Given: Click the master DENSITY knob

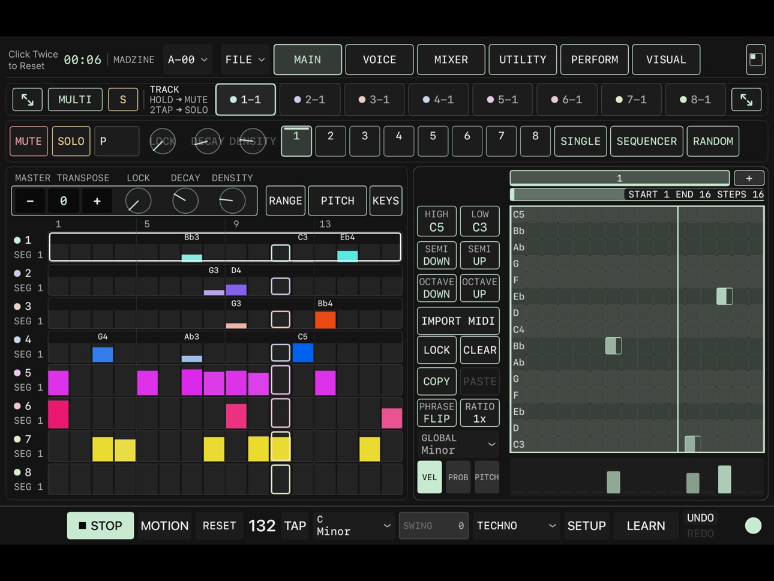Looking at the screenshot, I should [232, 201].
